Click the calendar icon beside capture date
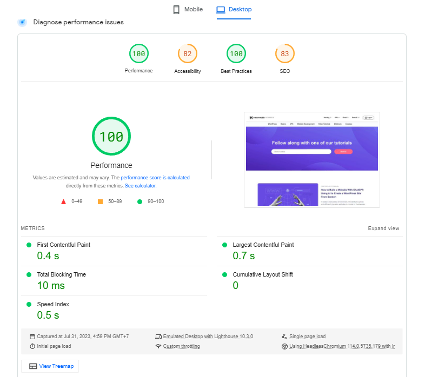 pos(32,336)
